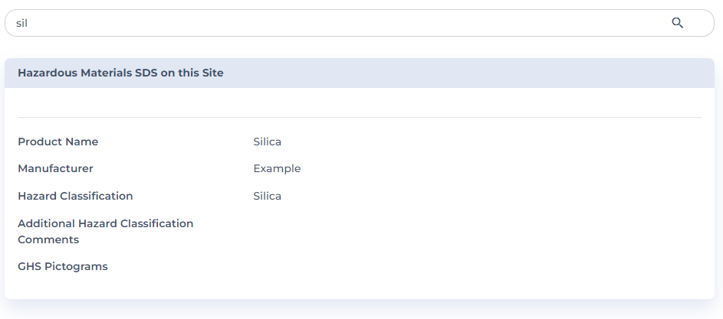Screen dimensions: 723x319
Task: Click the 'Product Name' label
Action: [x=58, y=142]
